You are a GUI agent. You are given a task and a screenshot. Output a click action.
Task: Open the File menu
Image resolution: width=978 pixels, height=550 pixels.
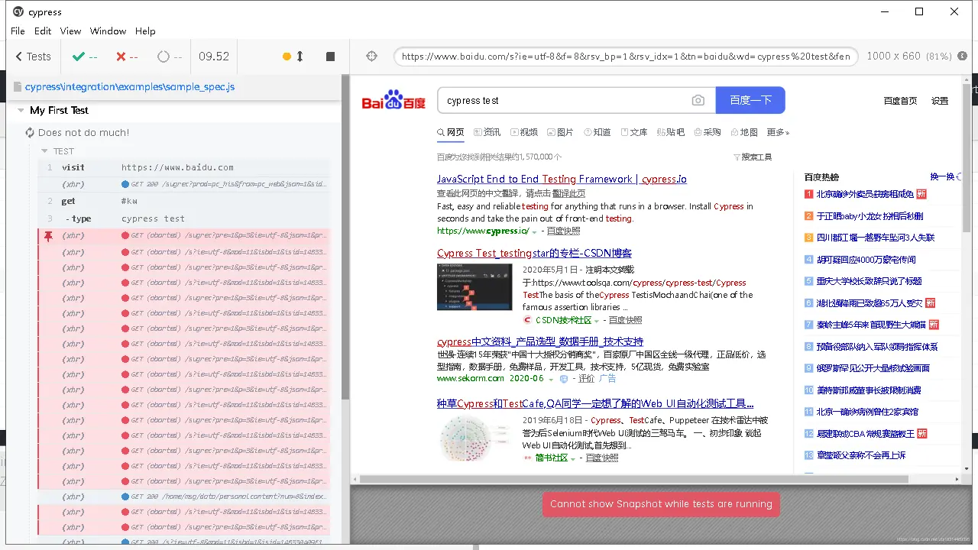(17, 31)
